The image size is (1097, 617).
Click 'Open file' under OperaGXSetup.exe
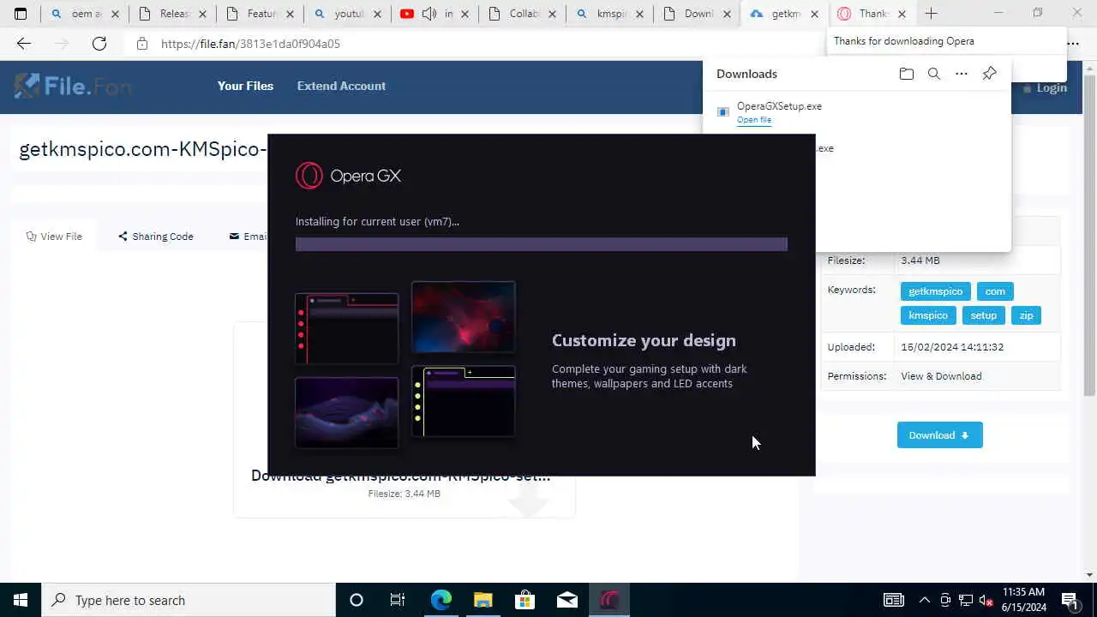point(754,120)
